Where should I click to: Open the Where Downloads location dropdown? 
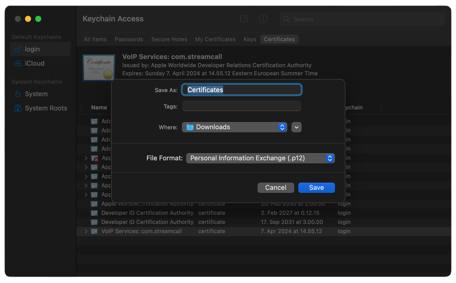234,127
